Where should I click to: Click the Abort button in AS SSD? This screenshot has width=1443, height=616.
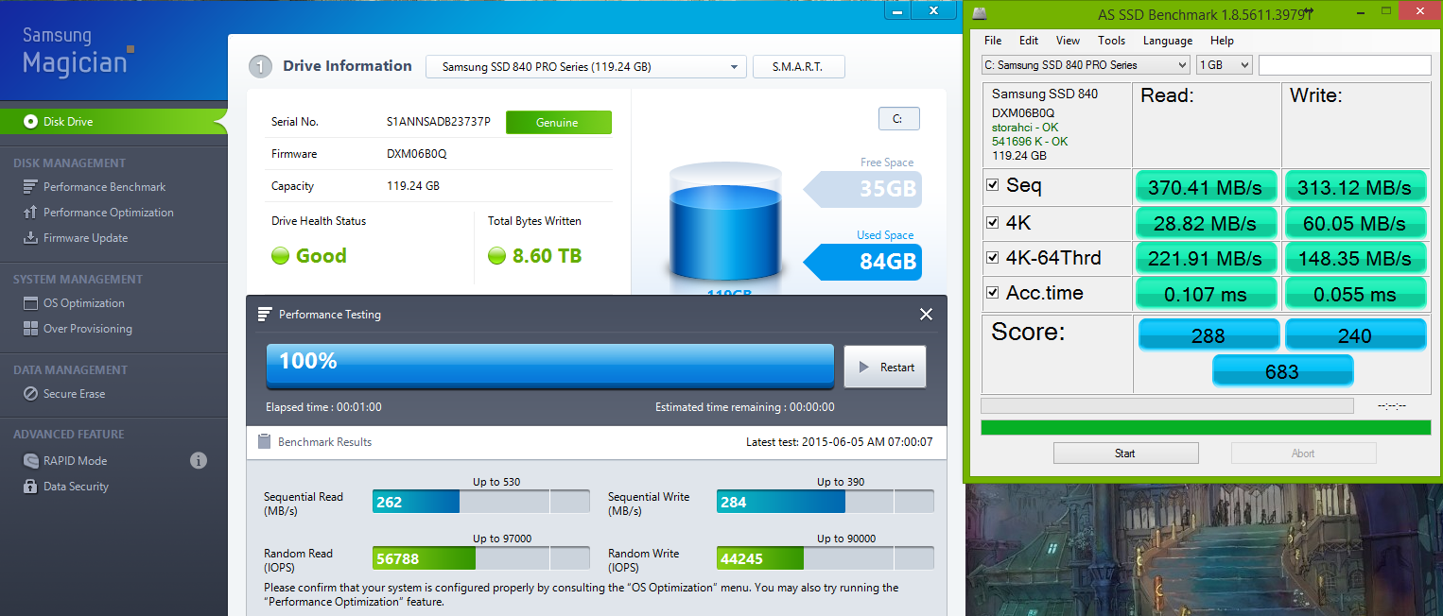coord(1303,453)
